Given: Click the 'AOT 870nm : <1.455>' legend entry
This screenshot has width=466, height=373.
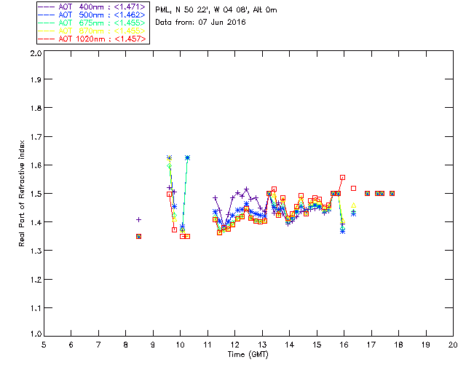Looking at the screenshot, I should (x=92, y=31).
